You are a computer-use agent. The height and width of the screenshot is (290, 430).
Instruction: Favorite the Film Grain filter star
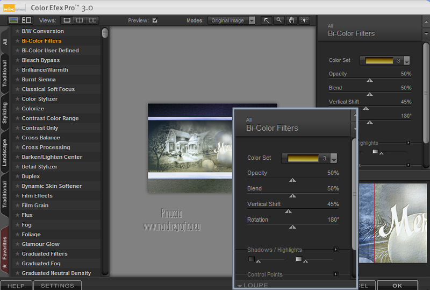(x=17, y=206)
